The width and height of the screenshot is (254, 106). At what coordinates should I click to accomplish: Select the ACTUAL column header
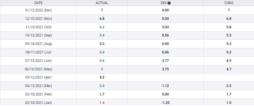click(x=102, y=3)
